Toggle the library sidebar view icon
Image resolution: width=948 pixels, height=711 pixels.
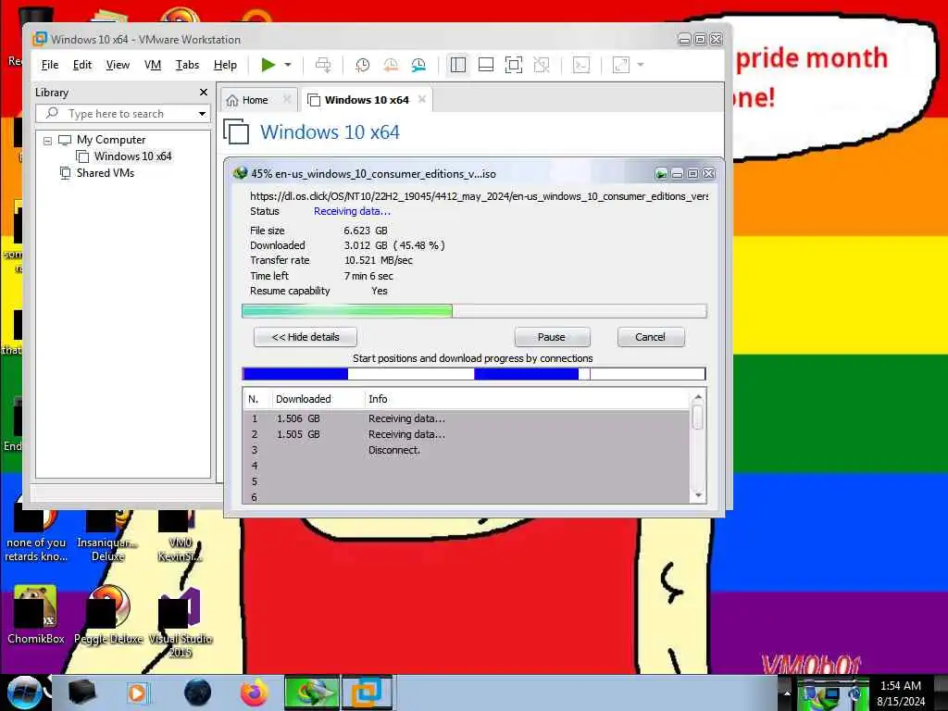[457, 65]
